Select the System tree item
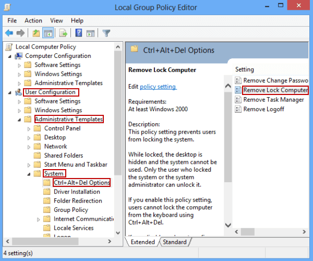 click(x=54, y=173)
